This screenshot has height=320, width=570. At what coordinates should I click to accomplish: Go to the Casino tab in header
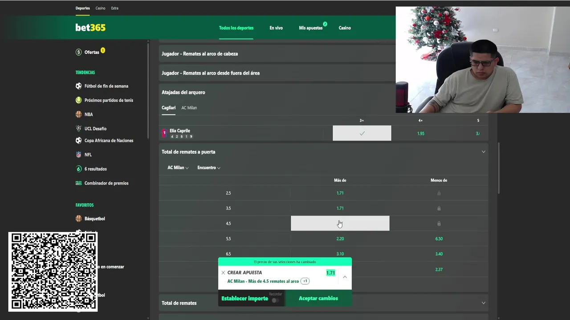345,28
